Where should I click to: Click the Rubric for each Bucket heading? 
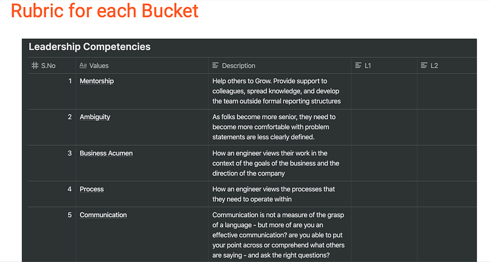pos(105,11)
